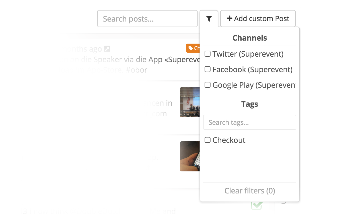351x214 pixels.
Task: Enable the Twitter (Superevent) channel checkbox
Action: pos(208,54)
